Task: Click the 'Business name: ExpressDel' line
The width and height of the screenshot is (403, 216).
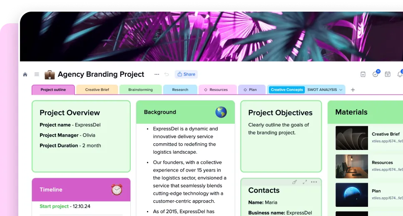Action: click(x=280, y=213)
